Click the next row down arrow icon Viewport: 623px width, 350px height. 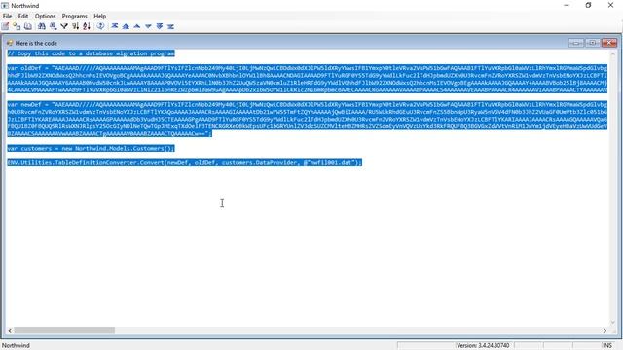(148, 26)
